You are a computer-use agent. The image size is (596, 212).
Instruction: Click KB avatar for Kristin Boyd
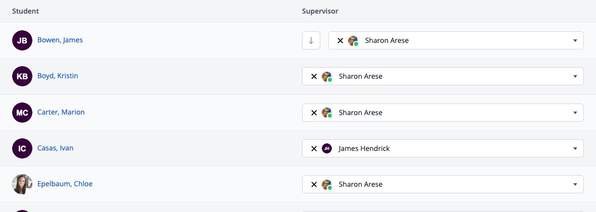[x=22, y=76]
